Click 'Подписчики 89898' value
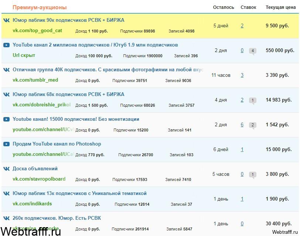The width and height of the screenshot is (300, 236). click(137, 31)
